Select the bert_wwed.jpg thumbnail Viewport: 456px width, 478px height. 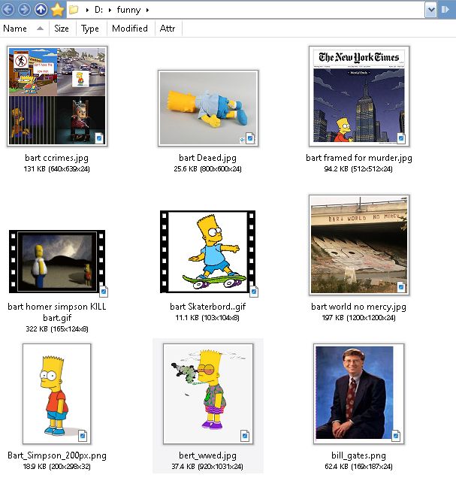pyautogui.click(x=208, y=394)
